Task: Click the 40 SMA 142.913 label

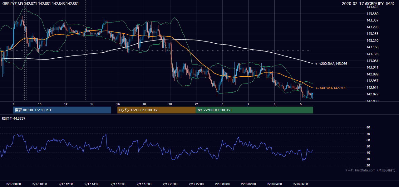Action: point(330,88)
